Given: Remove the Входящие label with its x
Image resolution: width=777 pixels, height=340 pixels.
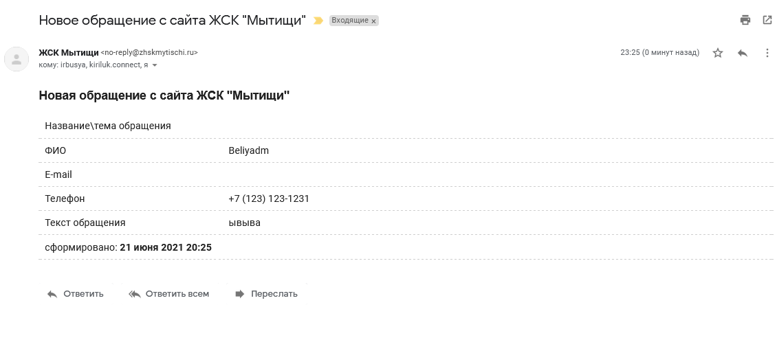Looking at the screenshot, I should point(373,21).
